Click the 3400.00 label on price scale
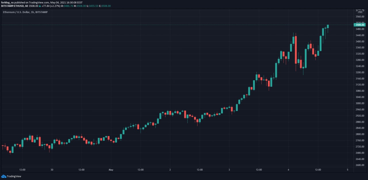 click(360, 41)
